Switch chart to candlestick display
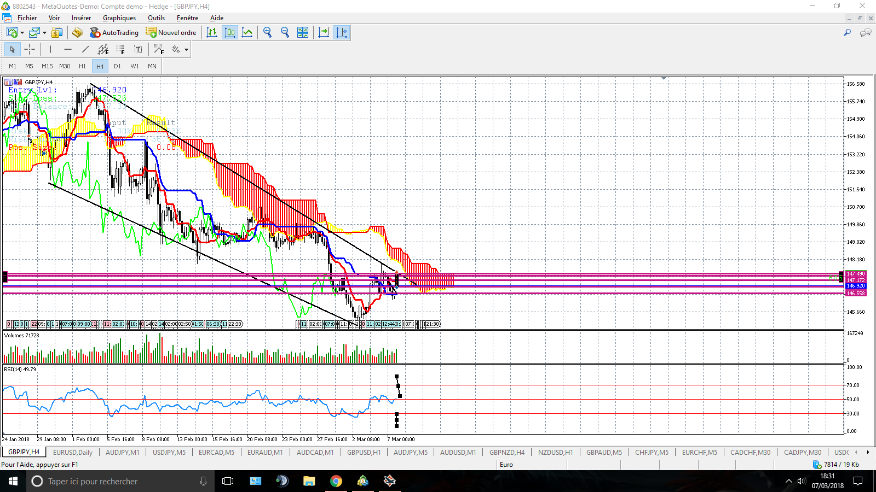The width and height of the screenshot is (876, 492). 230,32
